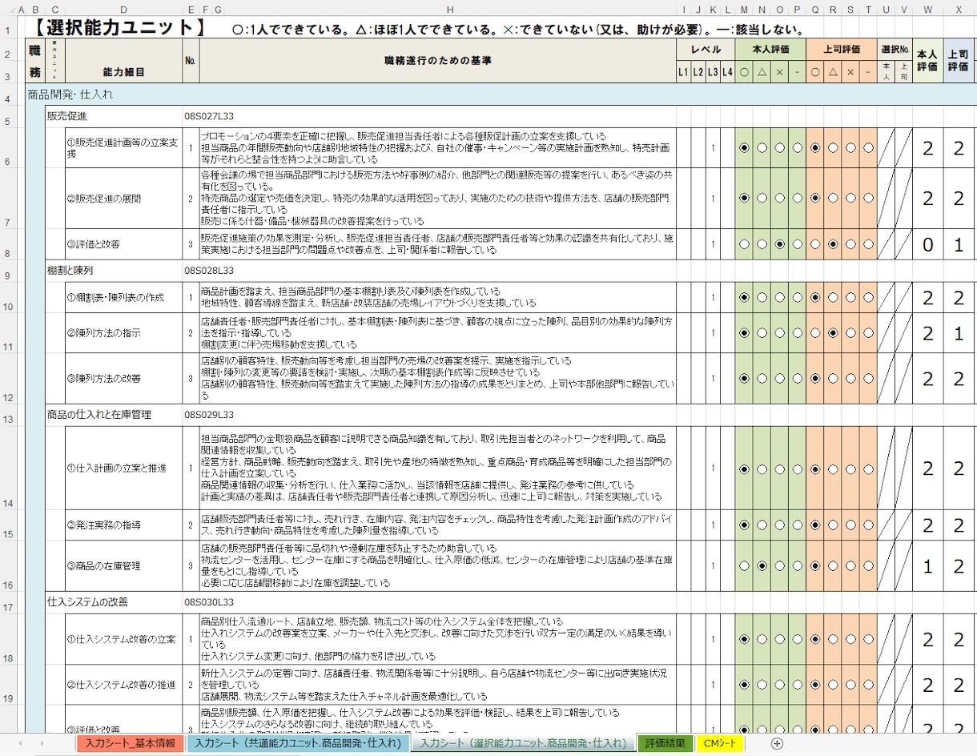Click the ③商品の在庫管理 item cell
The height and width of the screenshot is (756, 977).
tap(123, 566)
